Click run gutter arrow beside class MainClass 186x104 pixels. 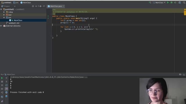point(48,16)
